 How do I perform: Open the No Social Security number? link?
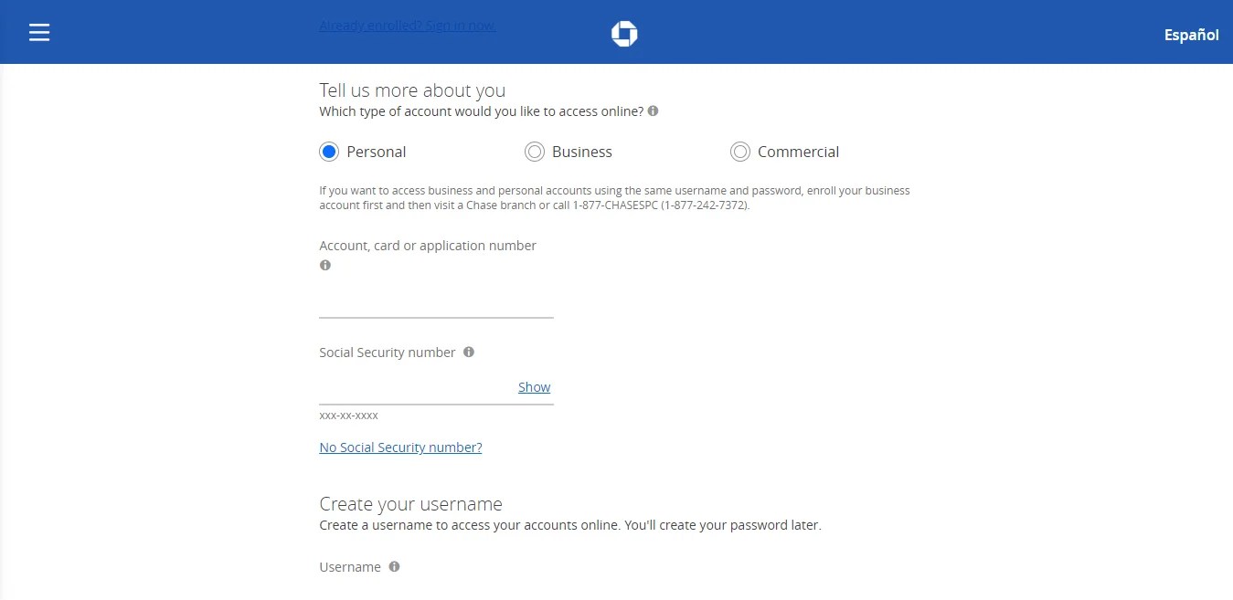pyautogui.click(x=400, y=447)
